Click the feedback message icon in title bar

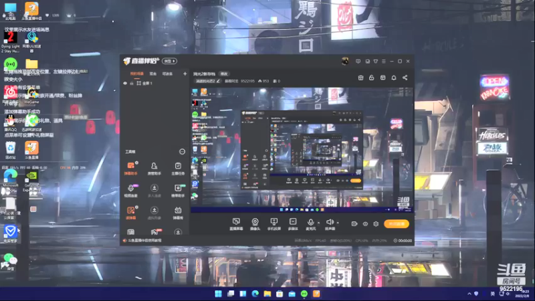pos(358,62)
